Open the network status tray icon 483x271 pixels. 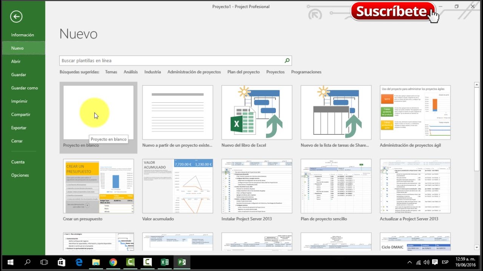point(418,262)
